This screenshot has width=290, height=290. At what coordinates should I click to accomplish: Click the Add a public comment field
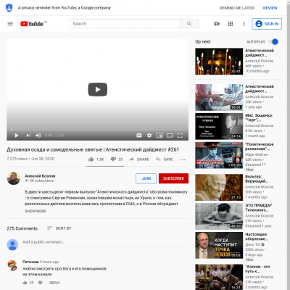click(x=105, y=242)
